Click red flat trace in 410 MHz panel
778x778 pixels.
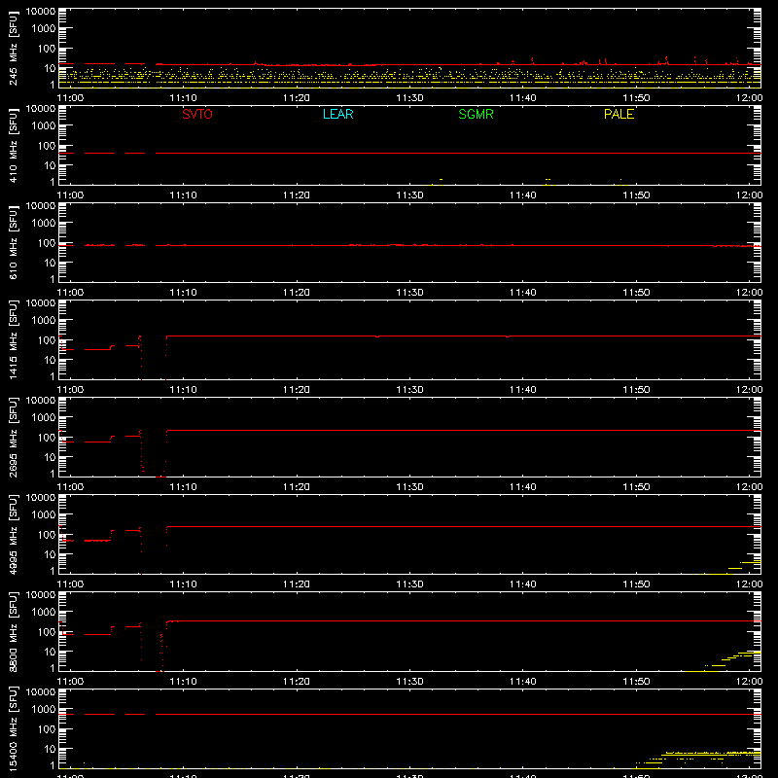pos(409,154)
